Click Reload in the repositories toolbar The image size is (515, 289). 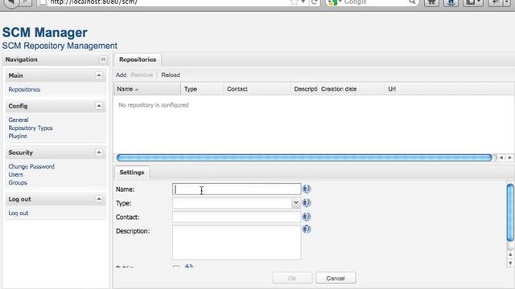click(x=171, y=75)
